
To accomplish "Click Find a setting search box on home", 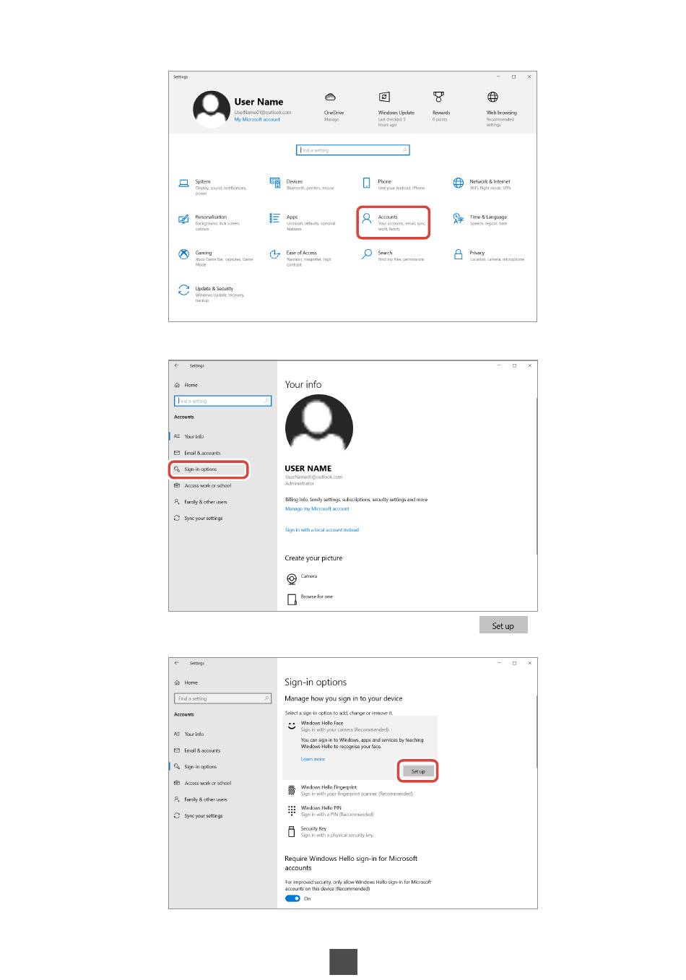I will coord(352,150).
